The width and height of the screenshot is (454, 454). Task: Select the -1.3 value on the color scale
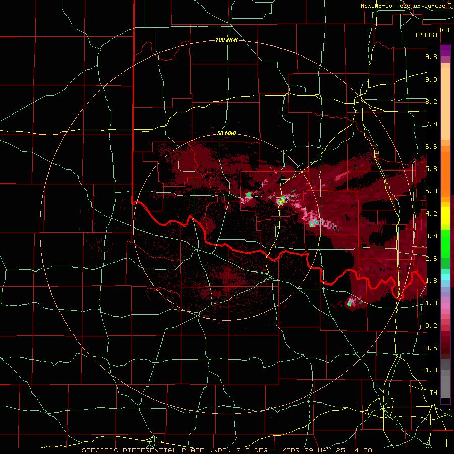tap(429, 370)
